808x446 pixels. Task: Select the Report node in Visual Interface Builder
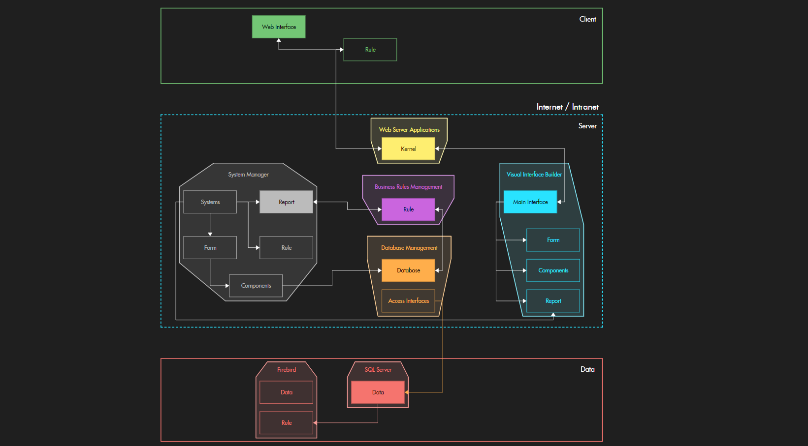pyautogui.click(x=553, y=300)
